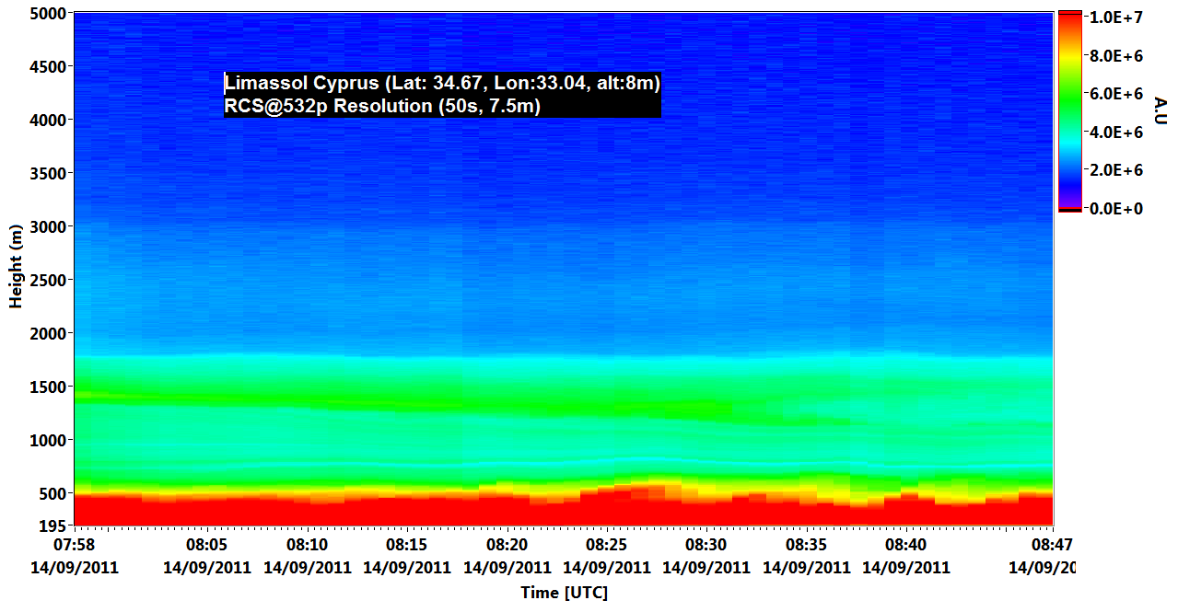This screenshot has width=1178, height=612.
Task: Click the 5000 height axis maximum value
Action: (47, 14)
